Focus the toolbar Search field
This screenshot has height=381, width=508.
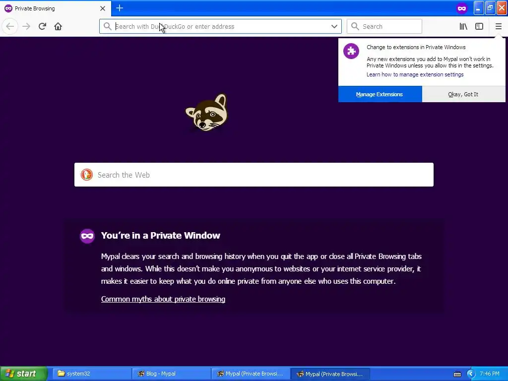(x=384, y=26)
